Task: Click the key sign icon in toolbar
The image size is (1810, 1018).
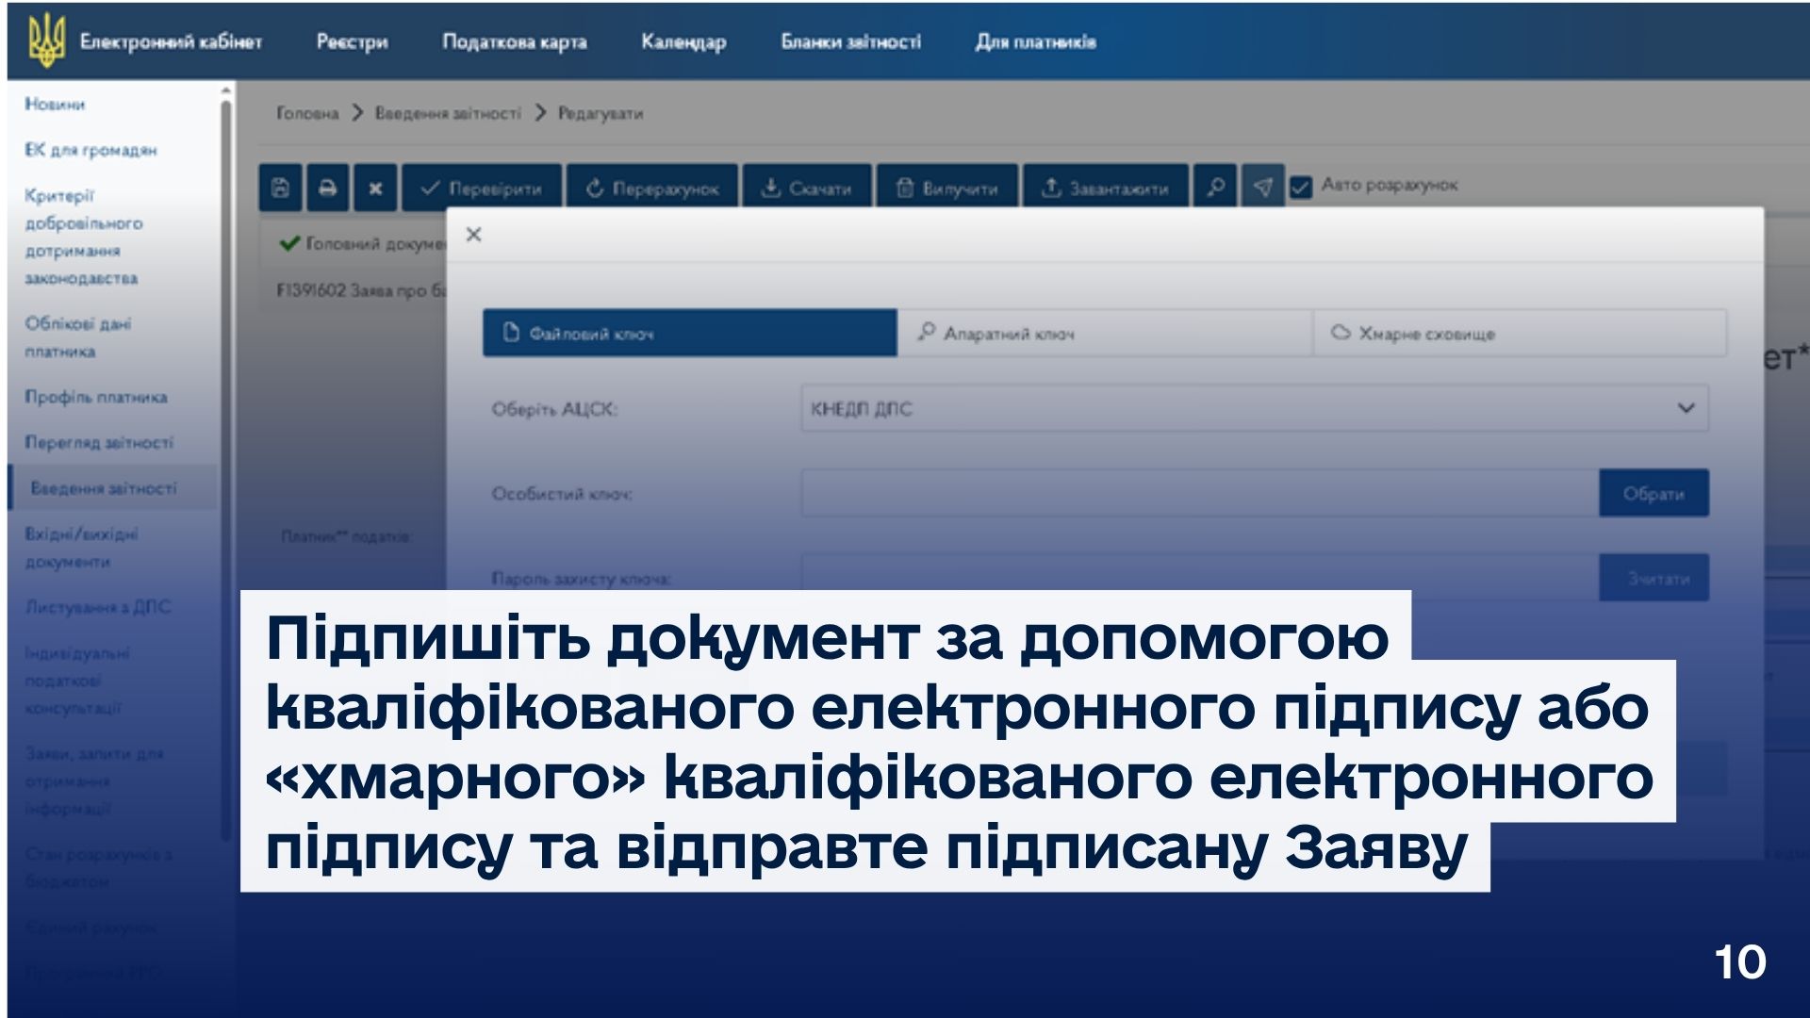Action: click(x=1215, y=188)
